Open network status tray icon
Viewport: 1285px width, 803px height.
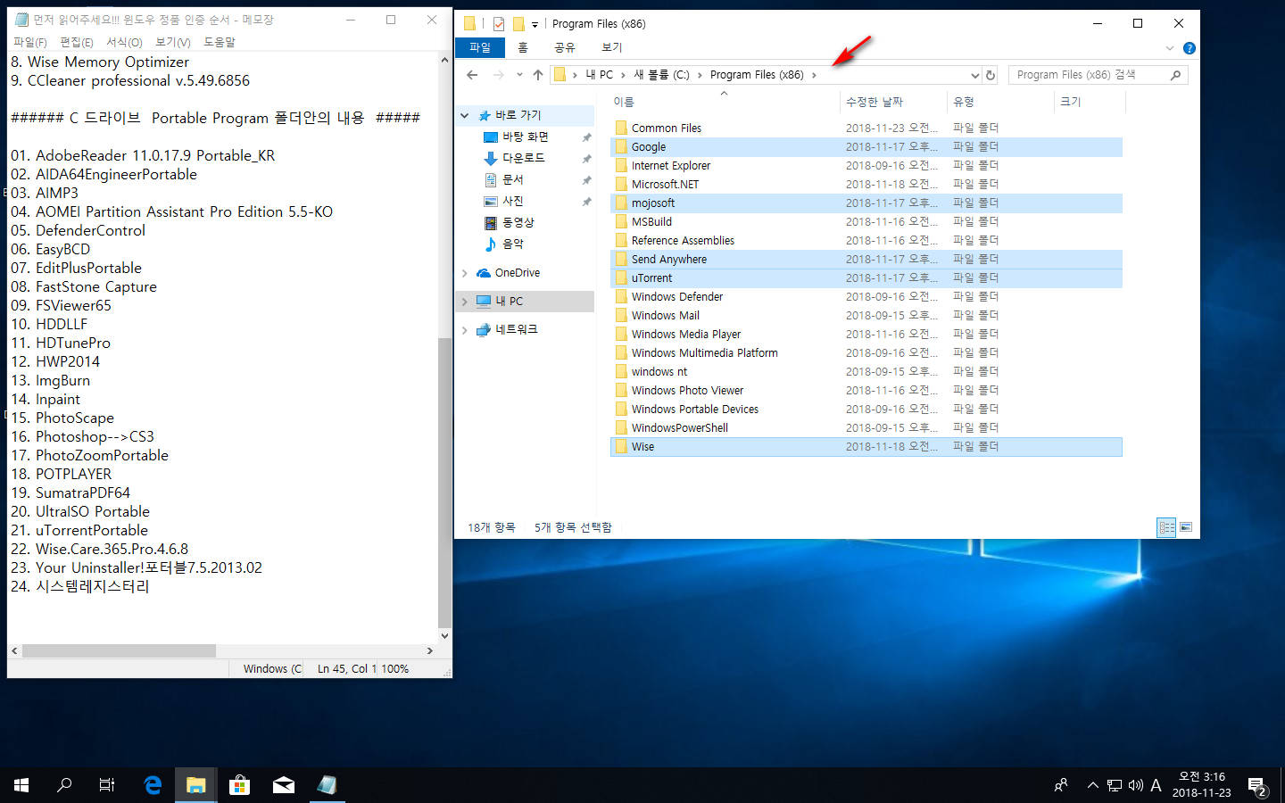(x=1115, y=786)
